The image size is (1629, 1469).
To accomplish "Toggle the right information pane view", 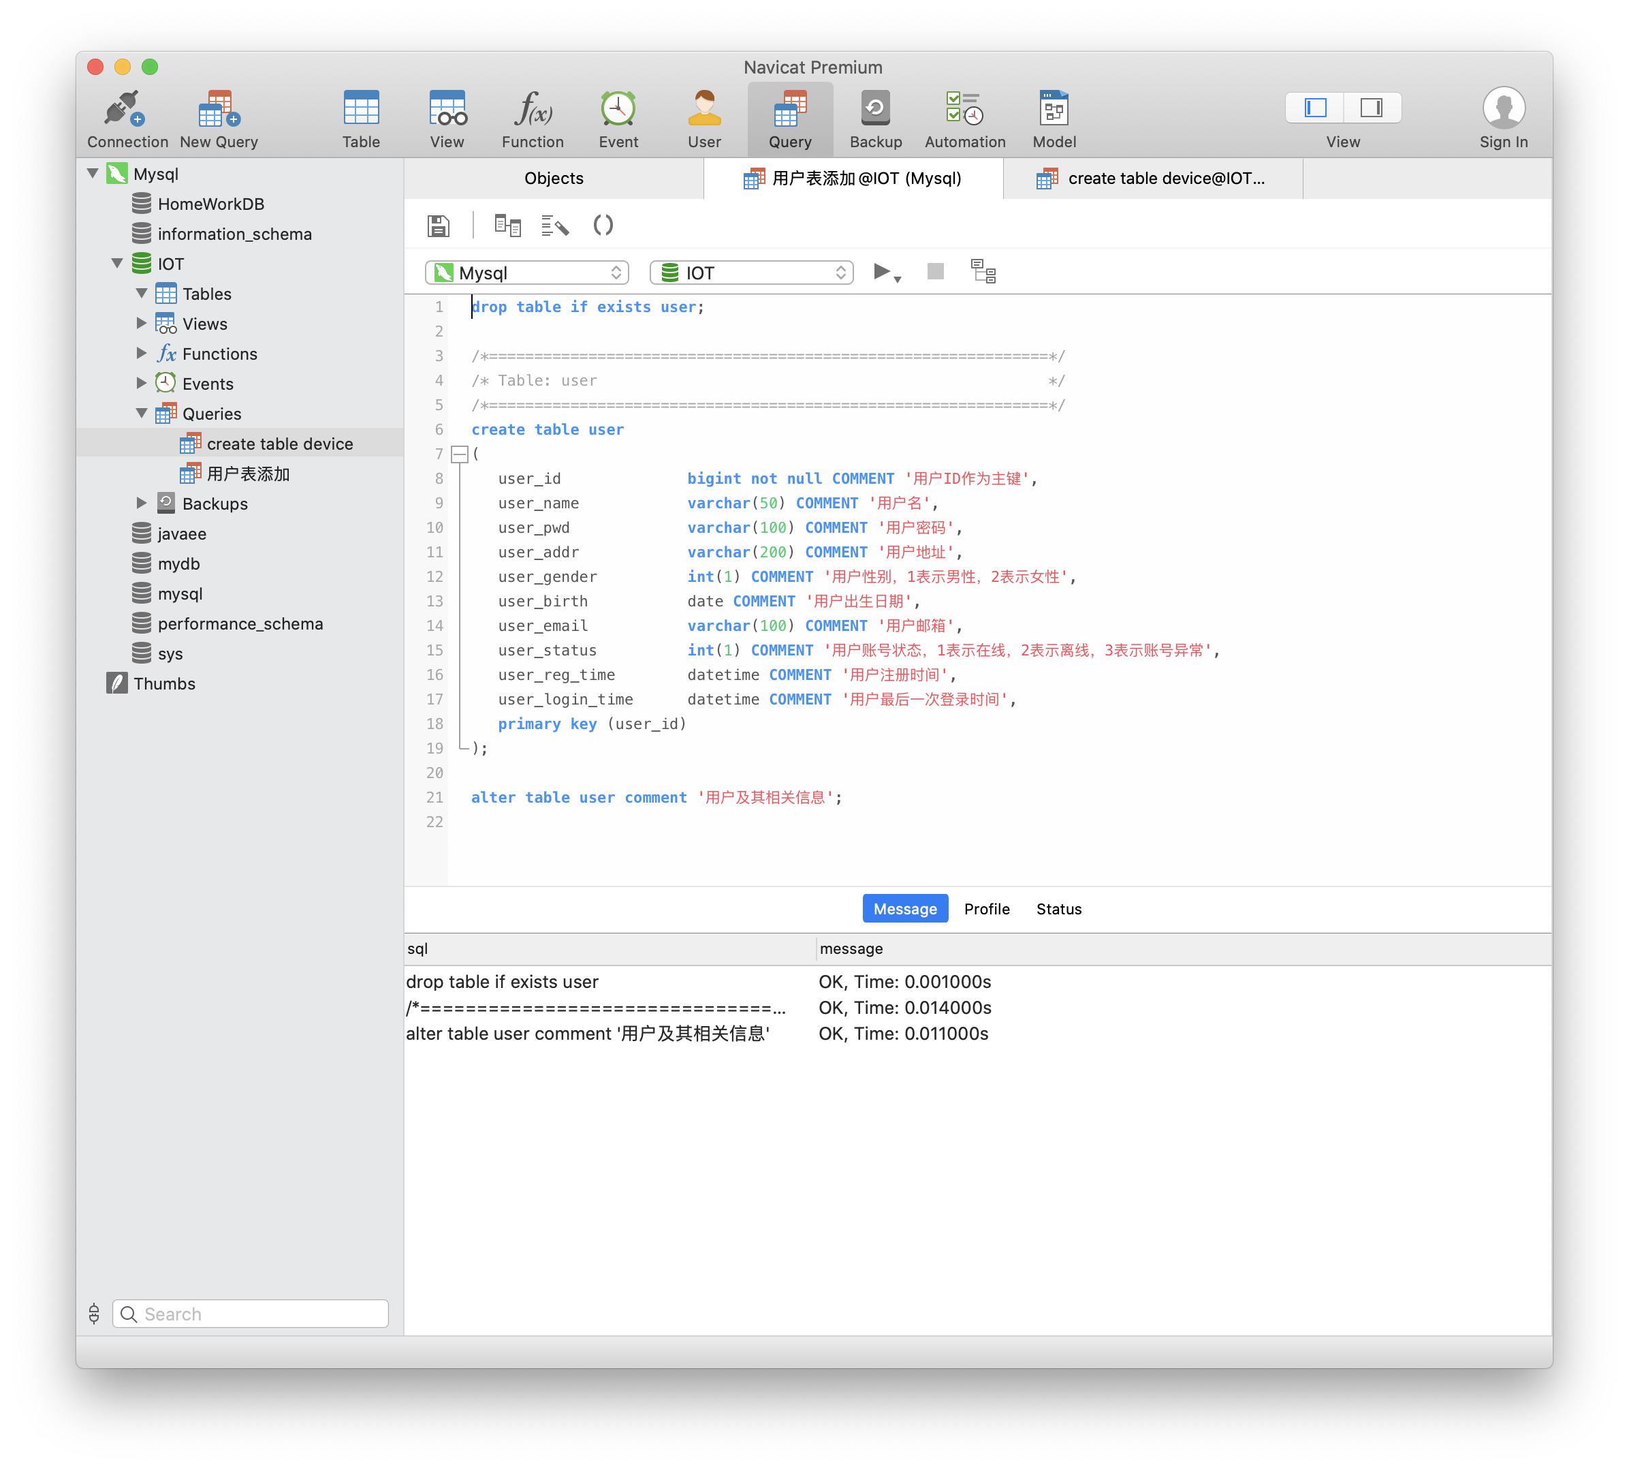I will coord(1372,108).
